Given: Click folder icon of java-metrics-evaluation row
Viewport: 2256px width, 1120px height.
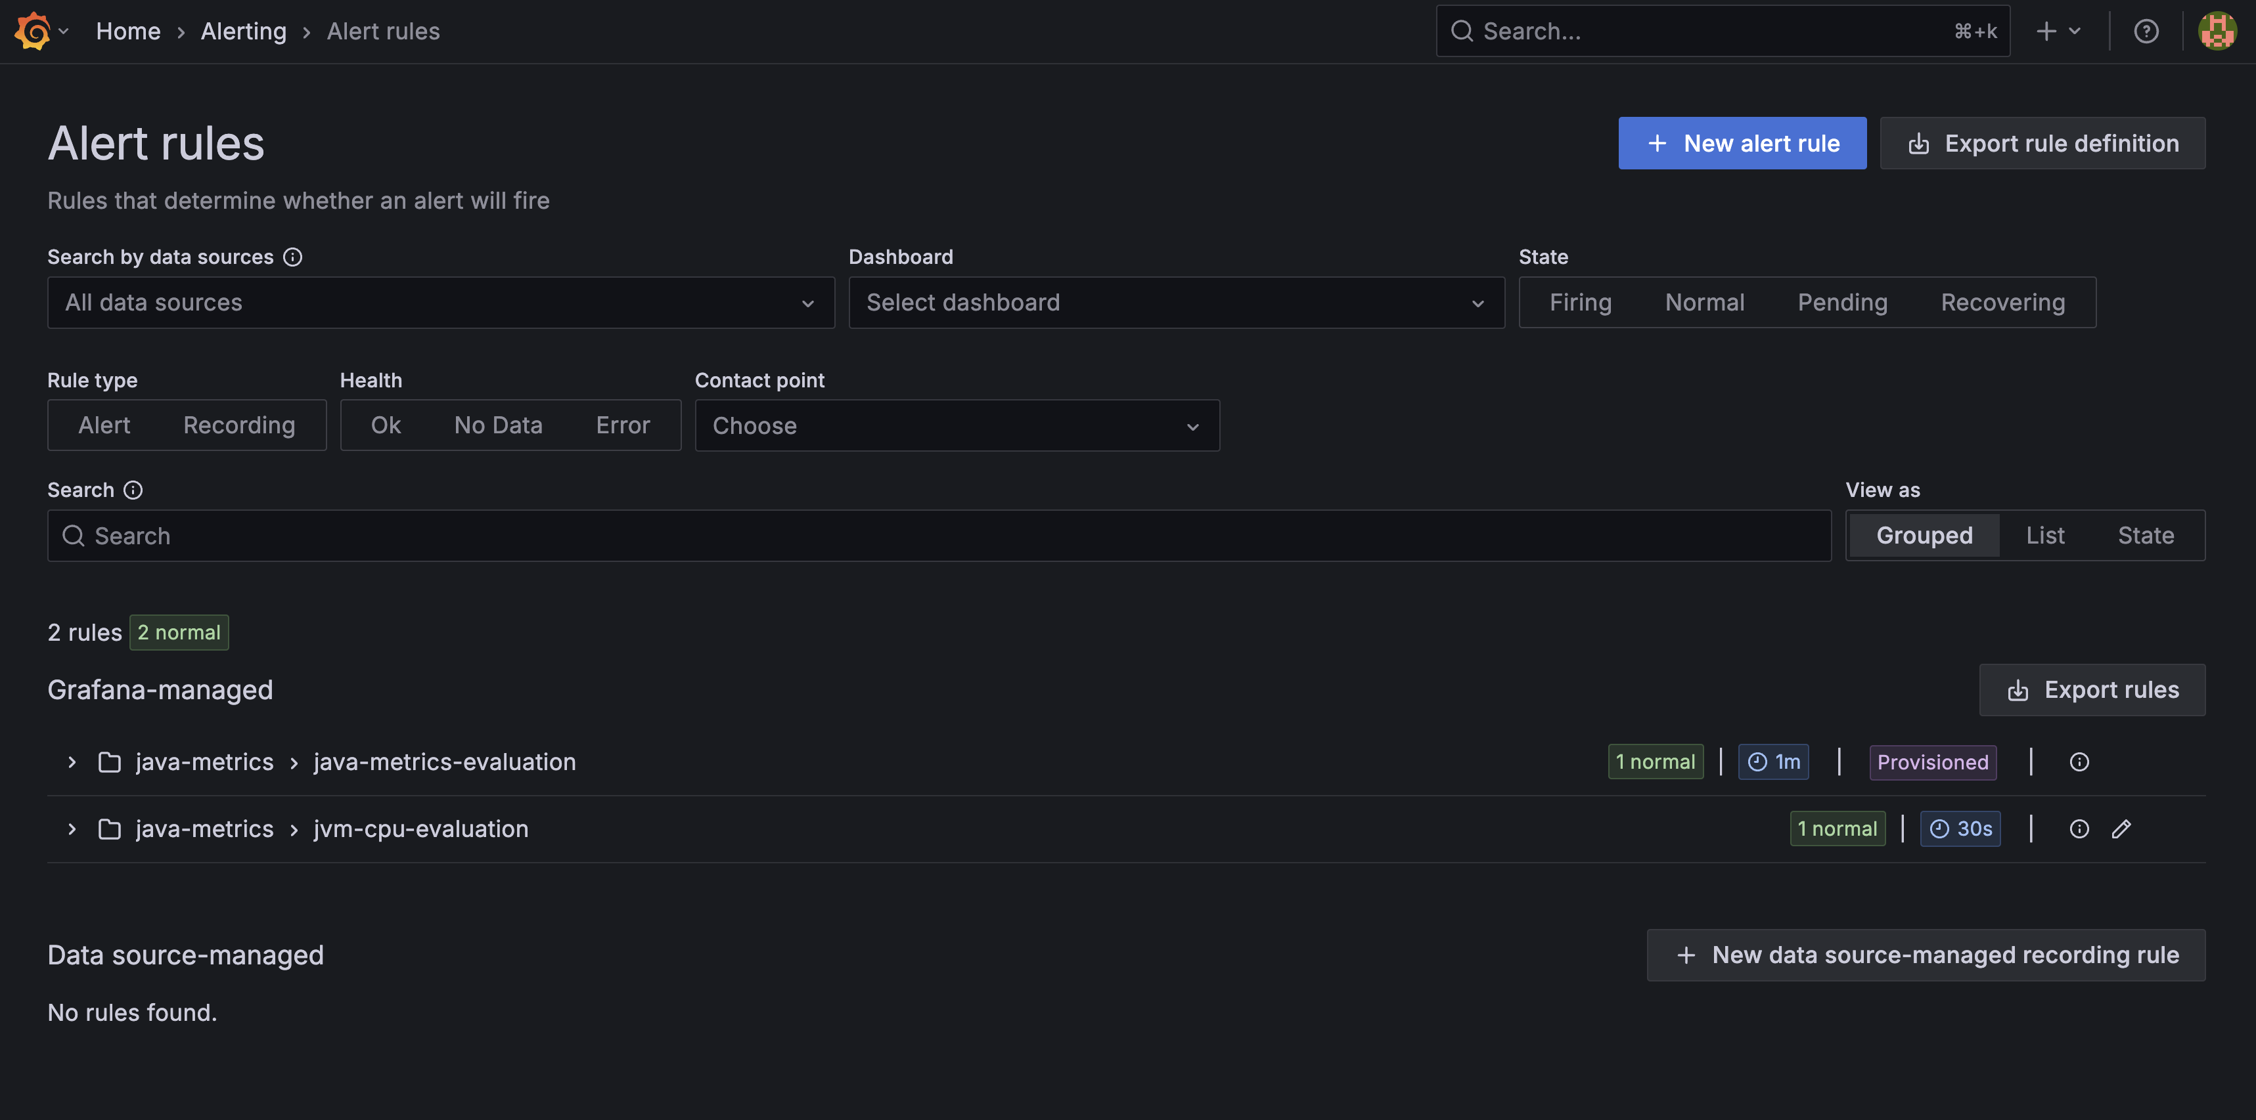Looking at the screenshot, I should click(110, 762).
